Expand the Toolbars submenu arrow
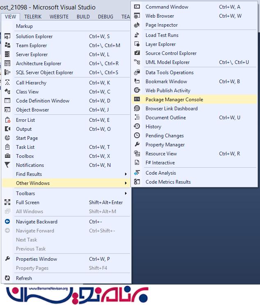Screen dimensions: 260x305 pos(125,193)
